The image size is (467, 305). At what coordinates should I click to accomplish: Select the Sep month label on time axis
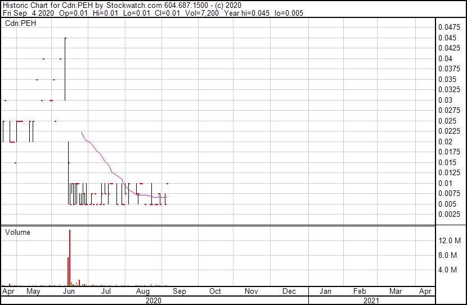[179, 292]
